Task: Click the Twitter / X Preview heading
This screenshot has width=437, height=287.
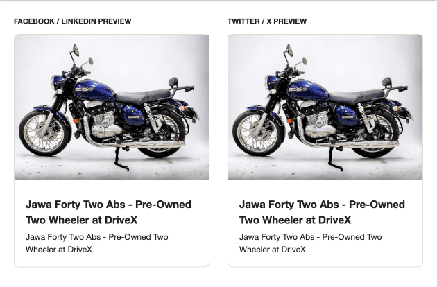Action: [x=267, y=21]
